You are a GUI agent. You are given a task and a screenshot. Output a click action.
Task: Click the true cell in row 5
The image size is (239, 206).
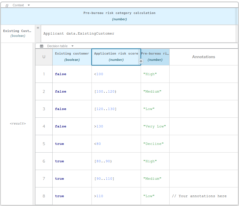click(72, 144)
